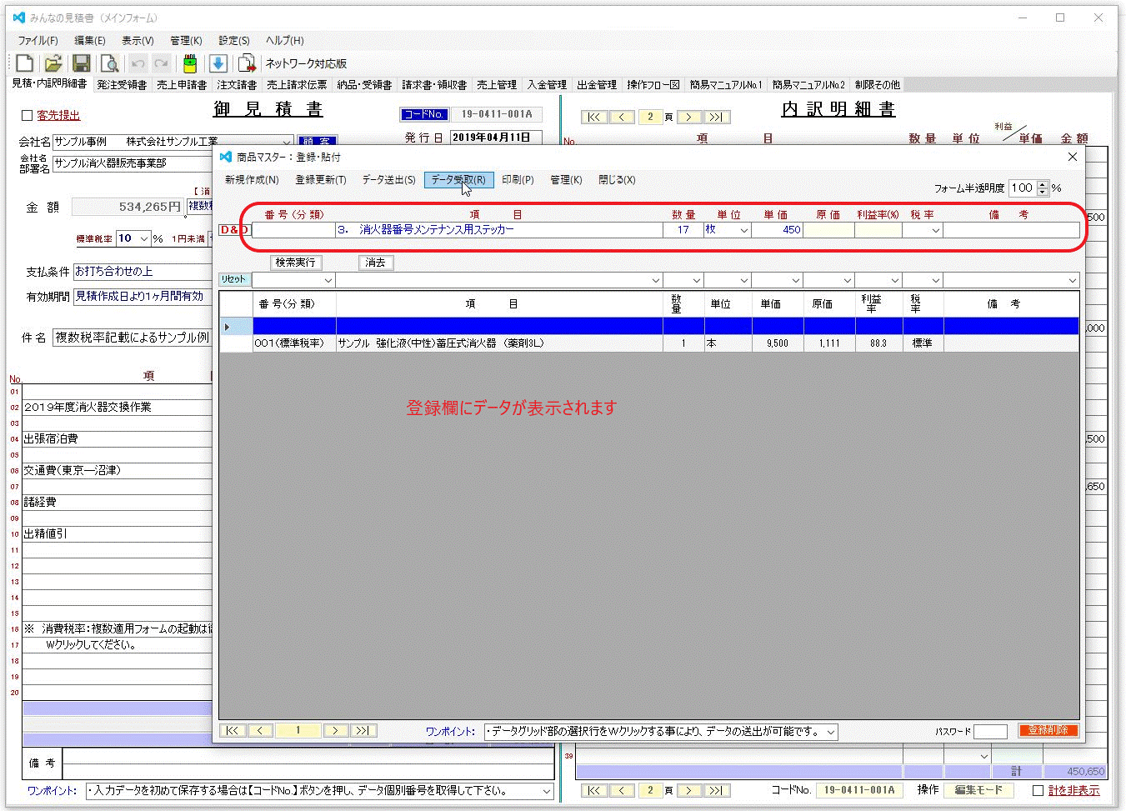Click the Undo arrow toolbar icon
Screen dimensions: 1126x811
[x=138, y=63]
